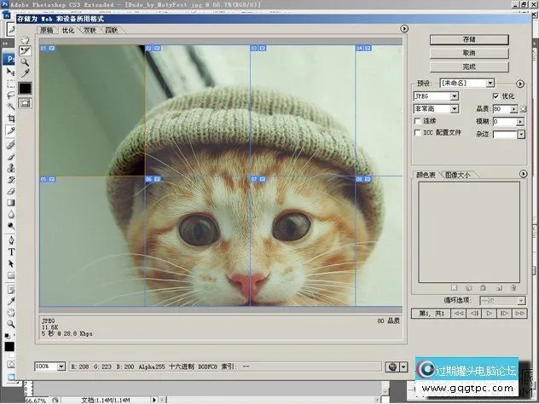539x404 pixels.
Task: Select the Gradient tool
Action: [10, 203]
